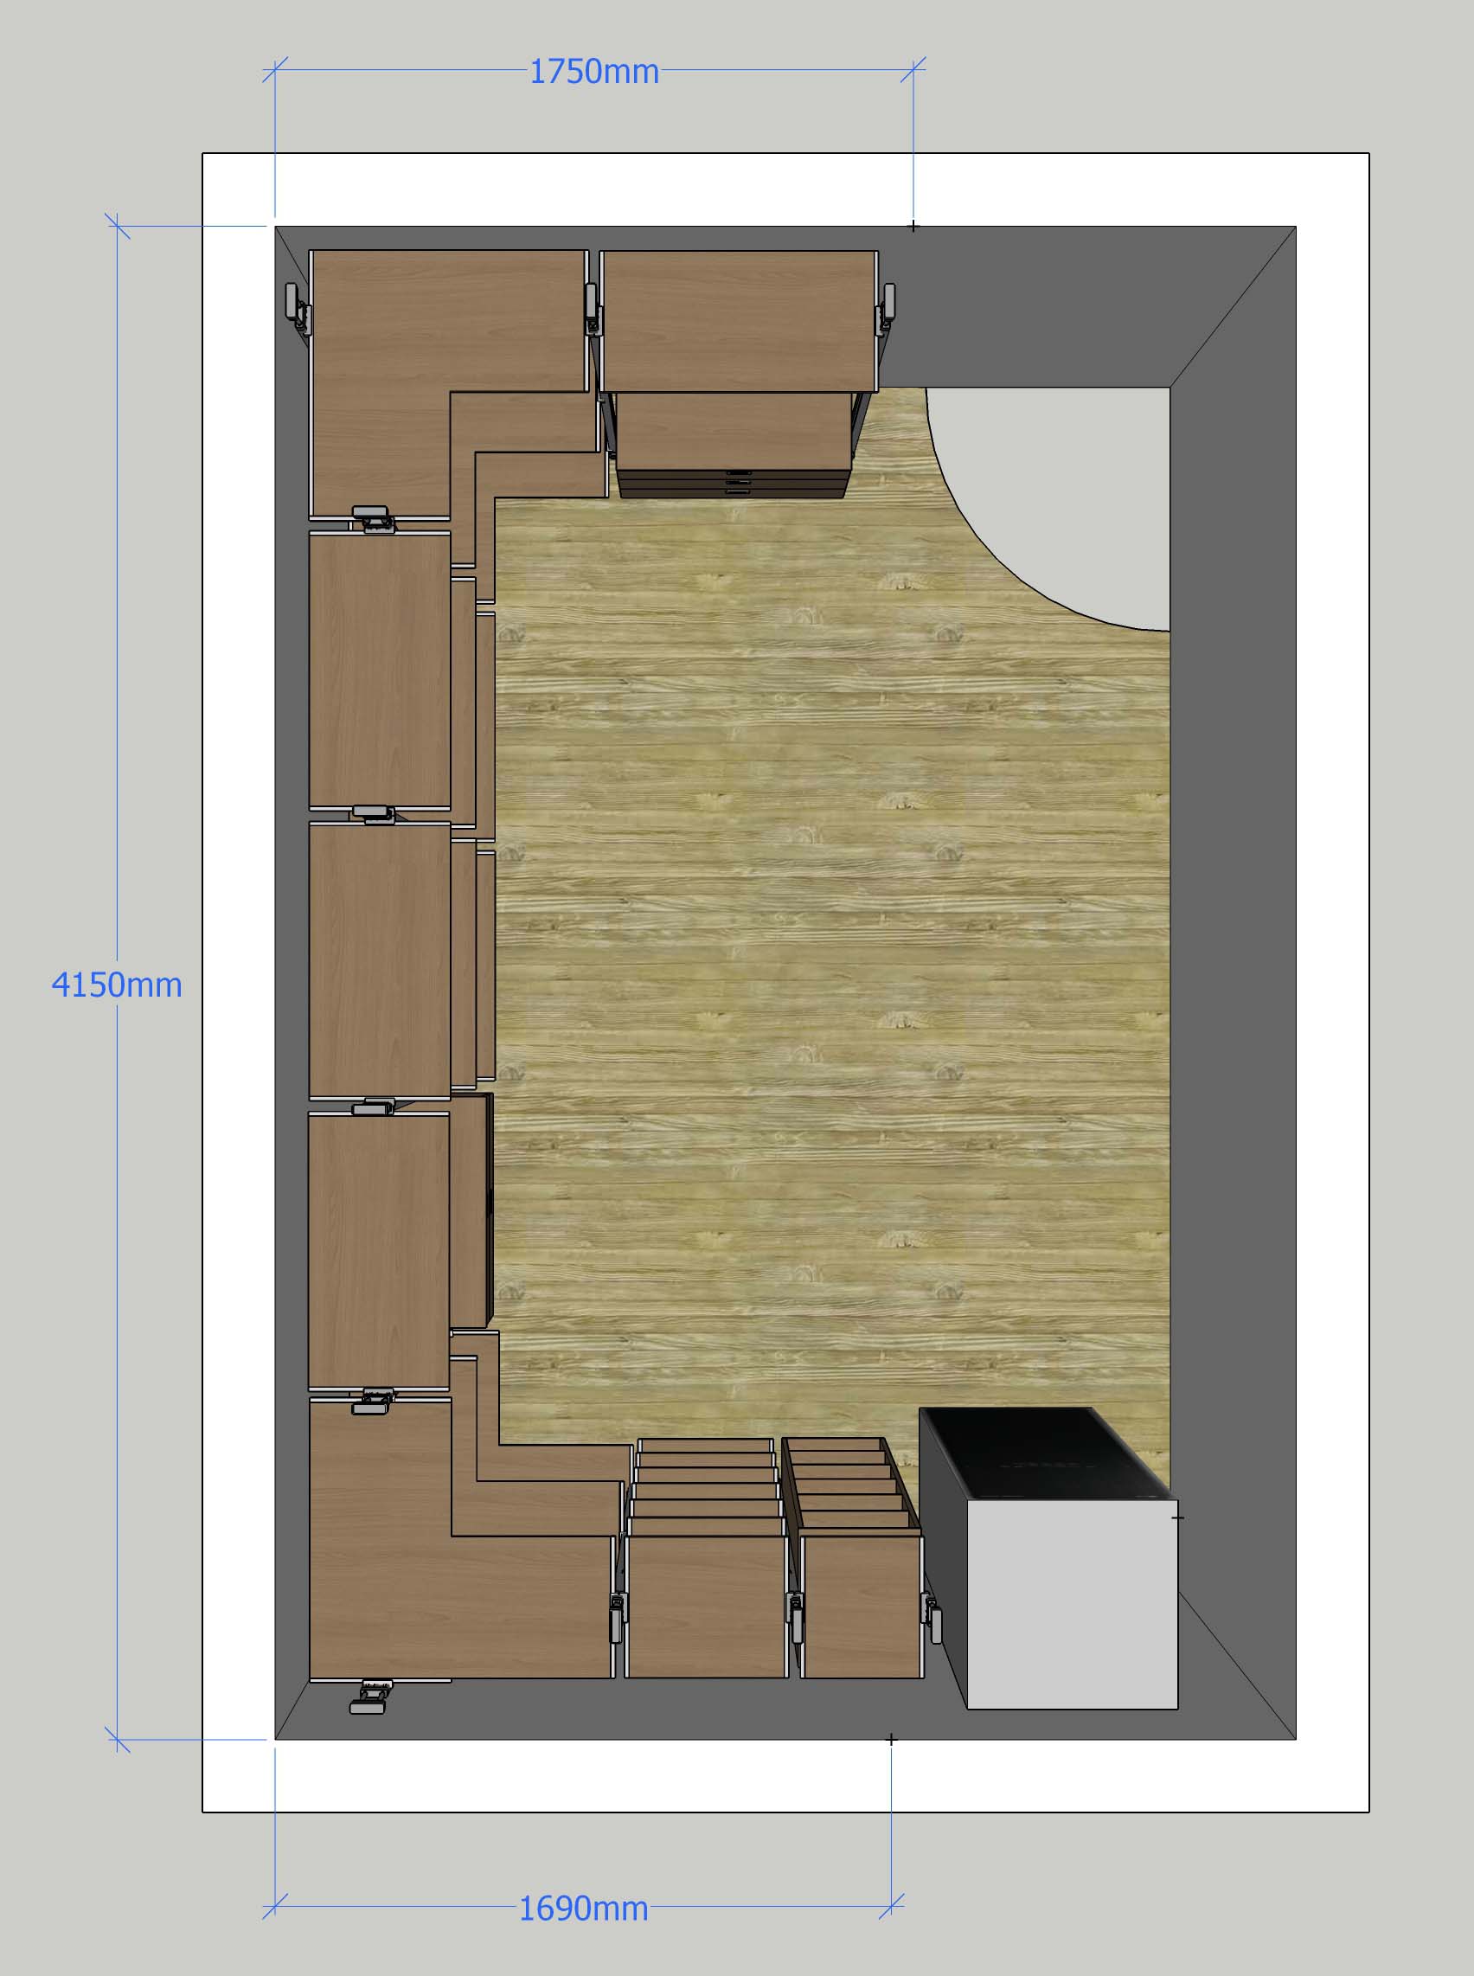Viewport: 1474px width, 1976px height.
Task: Click the guide point beside the appliance
Action: coord(1178,1517)
